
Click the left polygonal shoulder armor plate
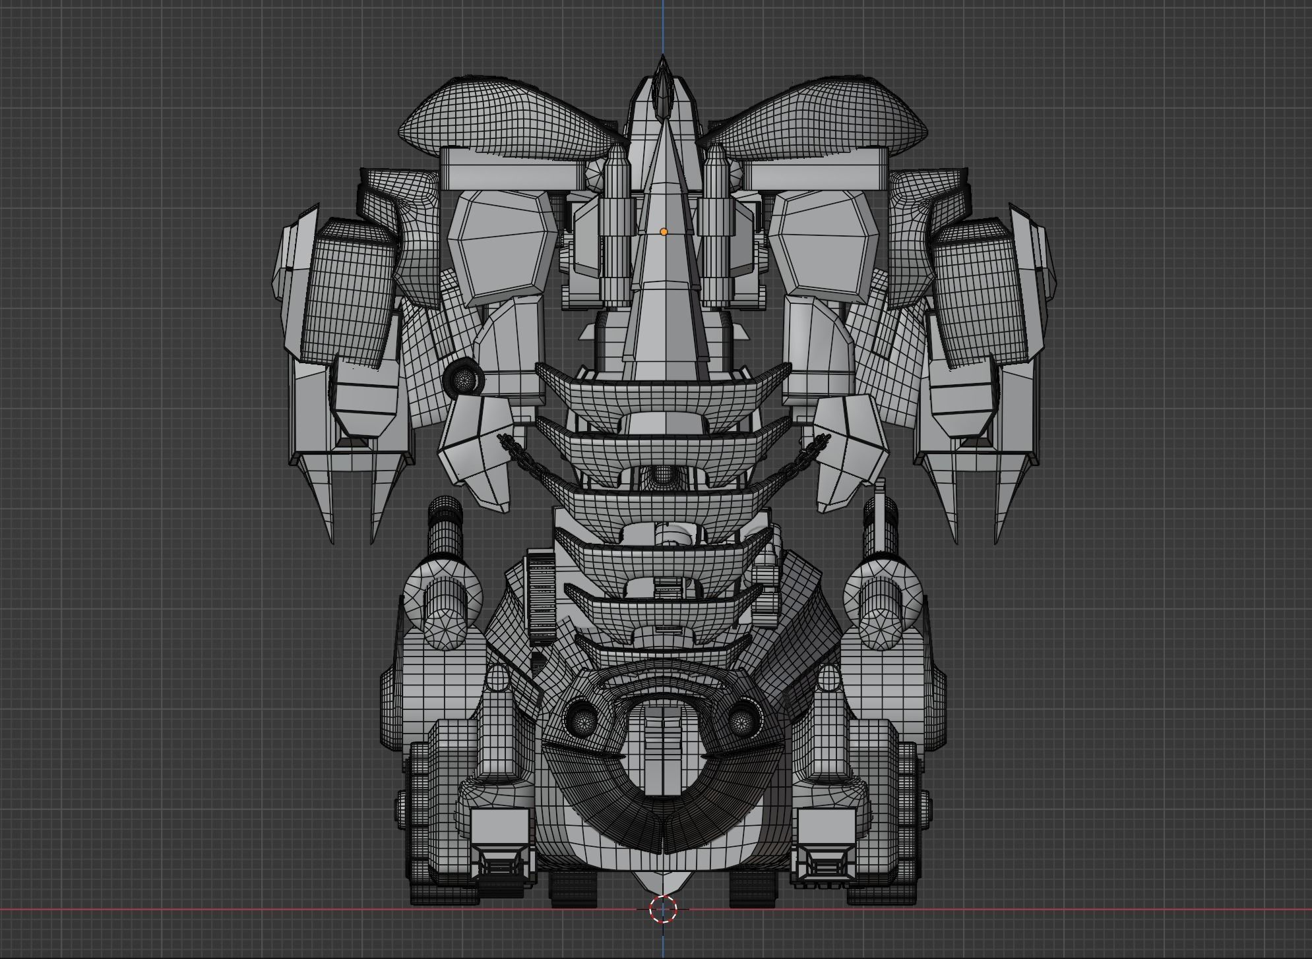click(505, 247)
